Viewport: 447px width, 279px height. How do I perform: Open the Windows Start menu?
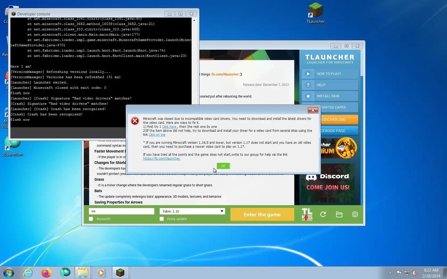click(9, 273)
